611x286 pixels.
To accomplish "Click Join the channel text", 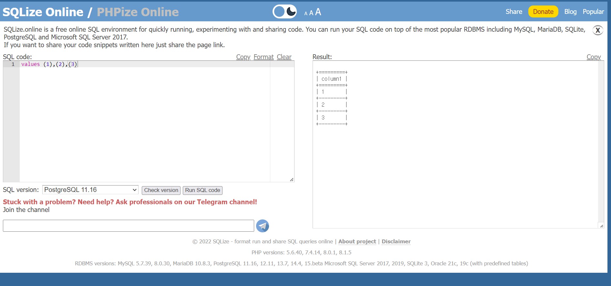I will [26, 210].
